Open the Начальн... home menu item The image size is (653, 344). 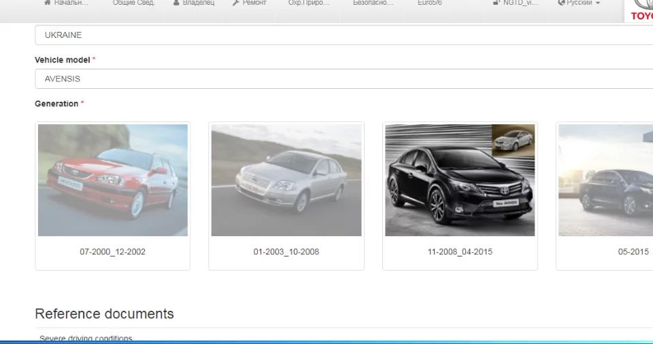pos(66,3)
